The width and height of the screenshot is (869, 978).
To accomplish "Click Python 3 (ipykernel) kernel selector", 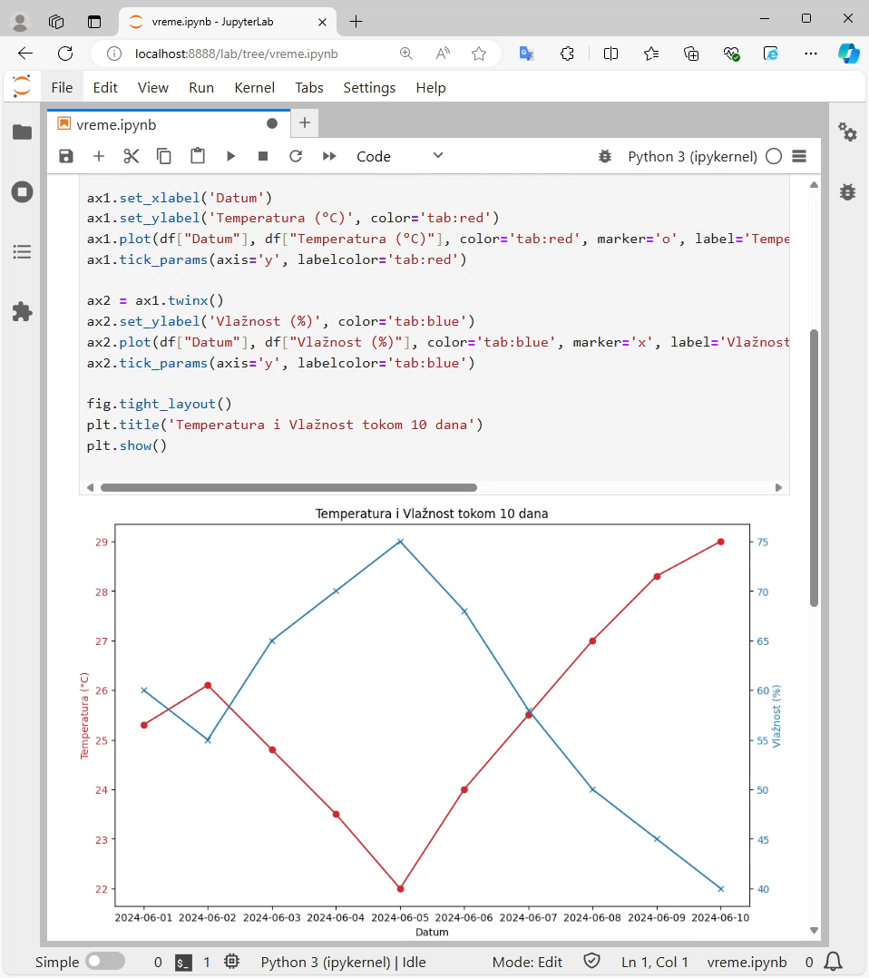I will [x=692, y=157].
